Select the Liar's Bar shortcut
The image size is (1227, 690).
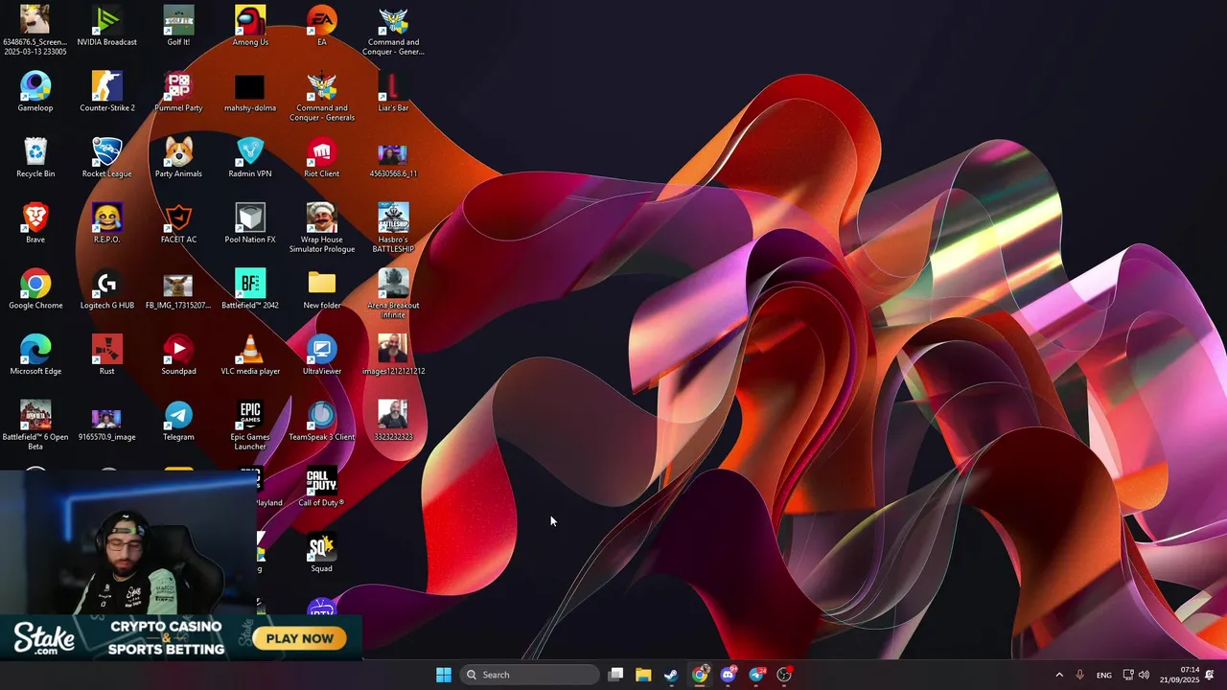(393, 93)
